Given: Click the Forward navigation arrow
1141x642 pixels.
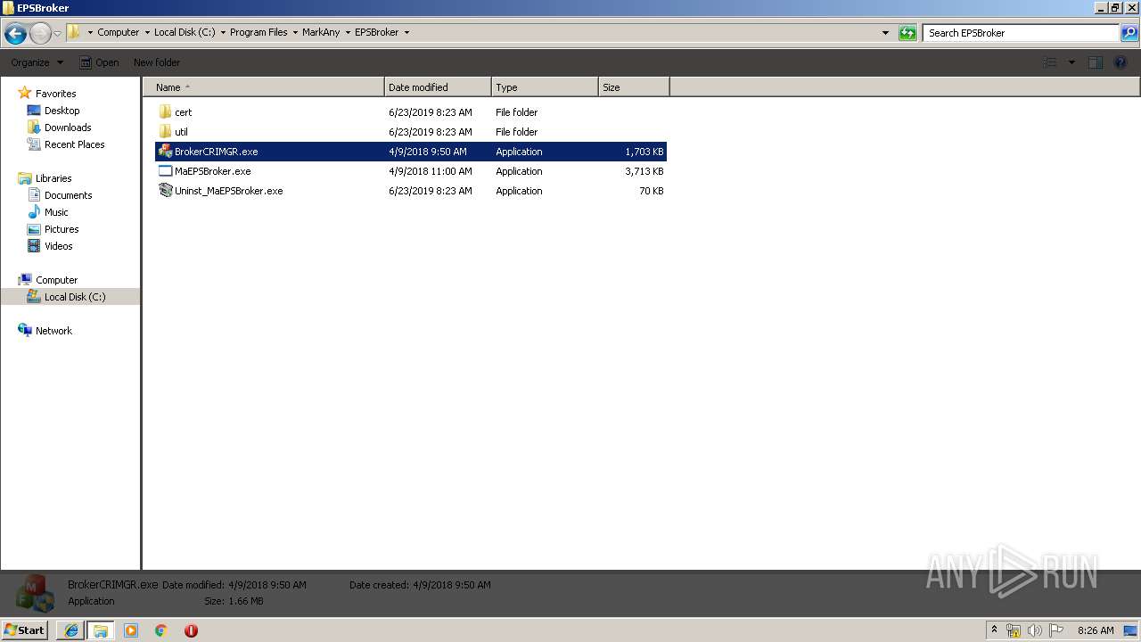Looking at the screenshot, I should 40,33.
